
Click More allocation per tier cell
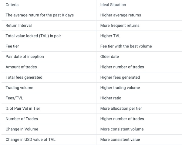[x=121, y=109]
